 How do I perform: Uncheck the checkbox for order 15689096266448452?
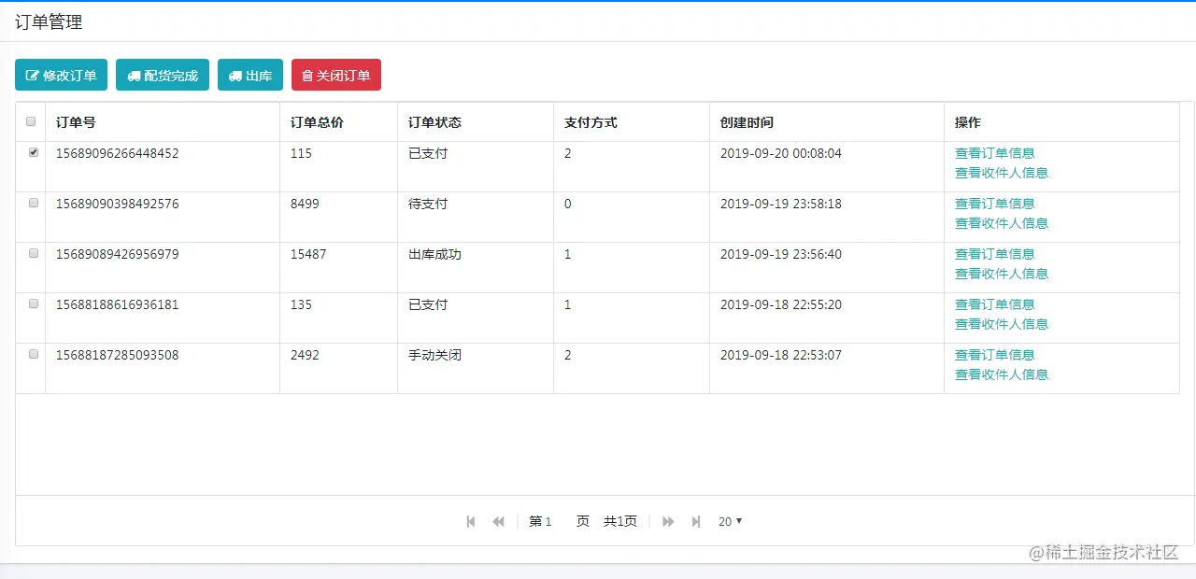click(x=34, y=152)
